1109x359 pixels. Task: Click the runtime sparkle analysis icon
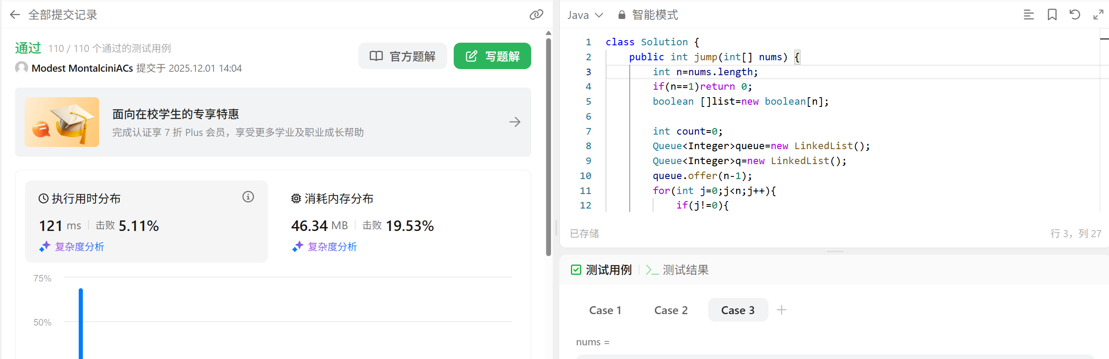click(44, 247)
